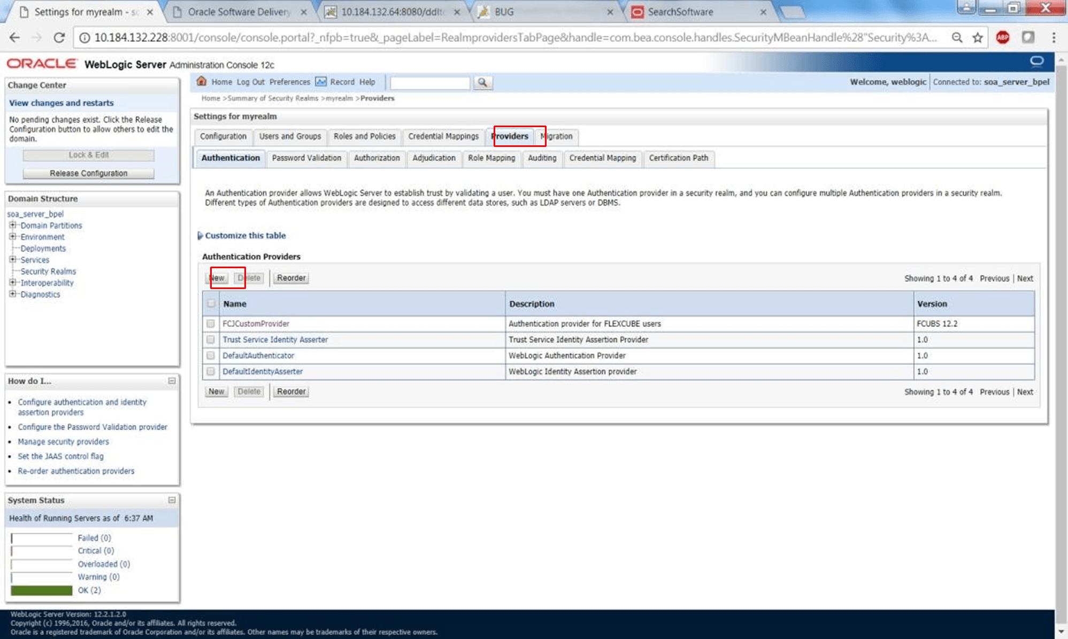Click the top New provider button

pyautogui.click(x=217, y=278)
